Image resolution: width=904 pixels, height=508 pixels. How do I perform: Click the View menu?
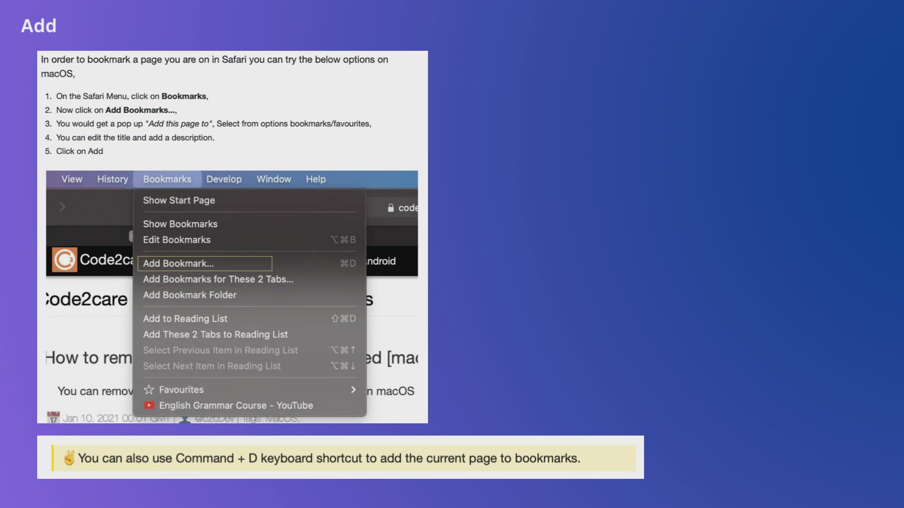click(72, 179)
